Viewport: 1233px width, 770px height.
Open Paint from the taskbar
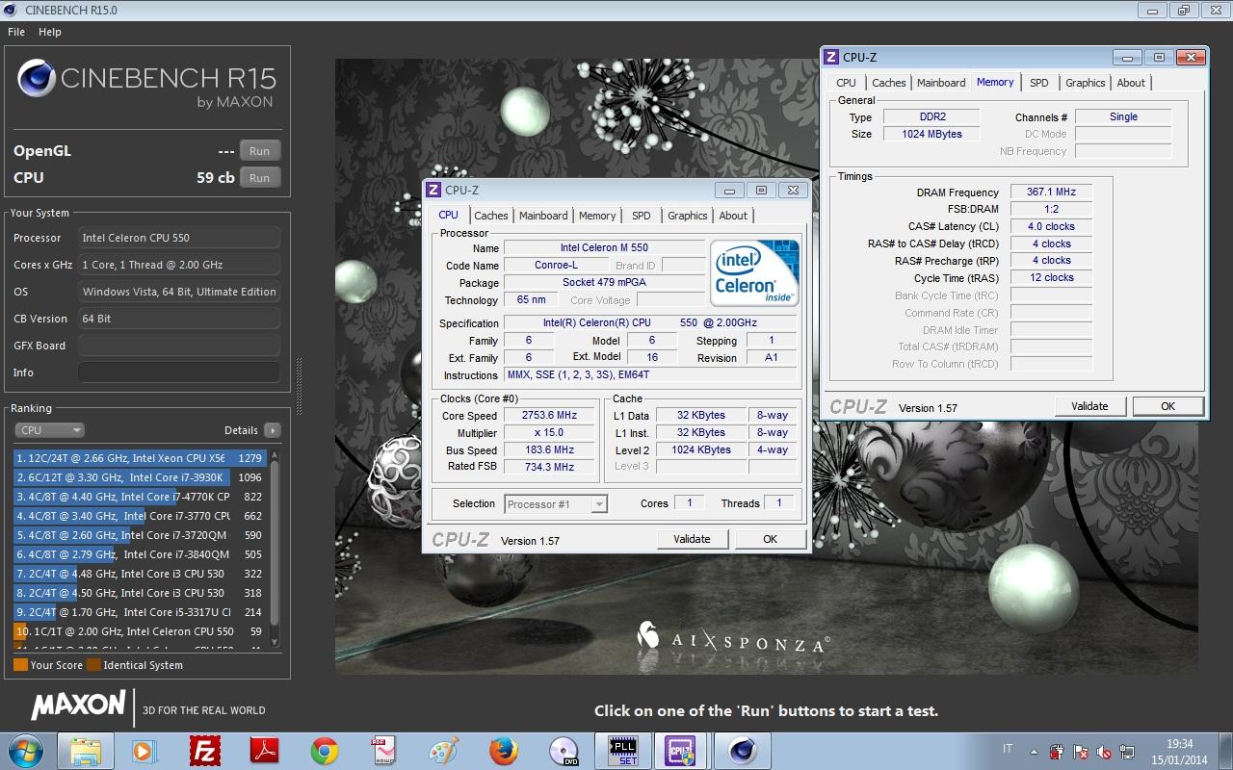click(x=443, y=751)
